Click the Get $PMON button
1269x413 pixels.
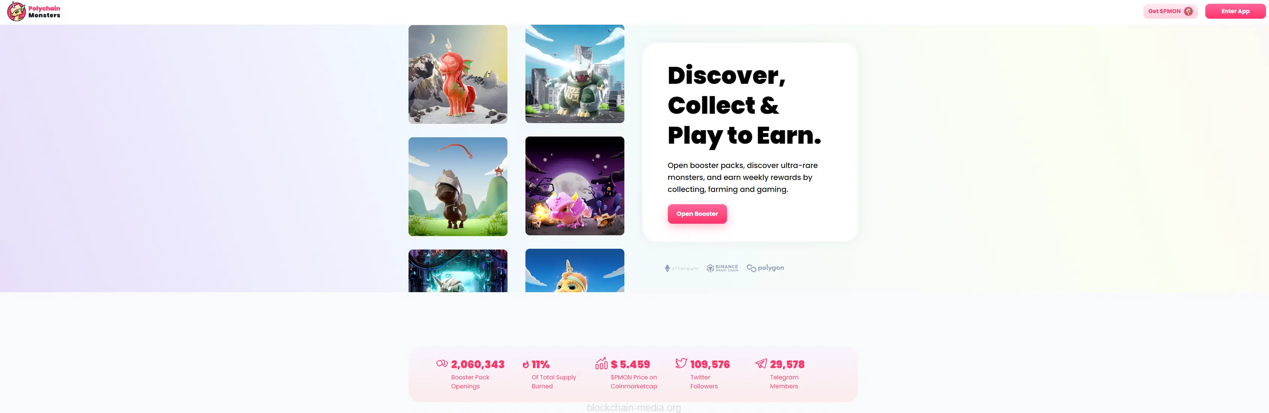(x=1170, y=11)
